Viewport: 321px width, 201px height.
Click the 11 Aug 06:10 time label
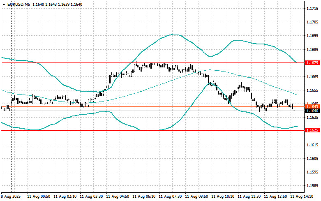[144, 196]
